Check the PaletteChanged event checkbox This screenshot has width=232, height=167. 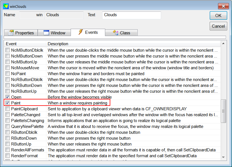pyautogui.click(x=8, y=114)
